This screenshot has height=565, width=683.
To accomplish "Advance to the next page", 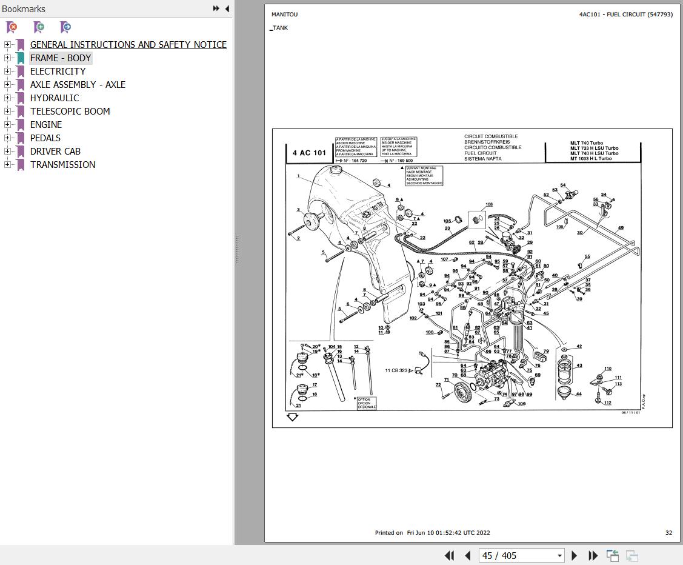I will coord(574,555).
